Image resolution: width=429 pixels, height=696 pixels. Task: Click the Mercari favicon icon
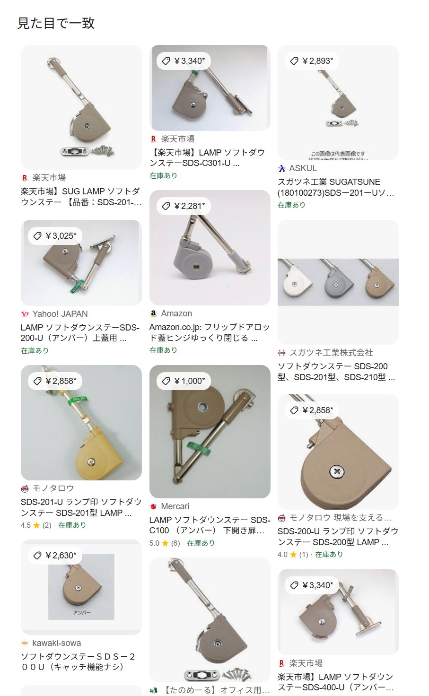pyautogui.click(x=153, y=506)
